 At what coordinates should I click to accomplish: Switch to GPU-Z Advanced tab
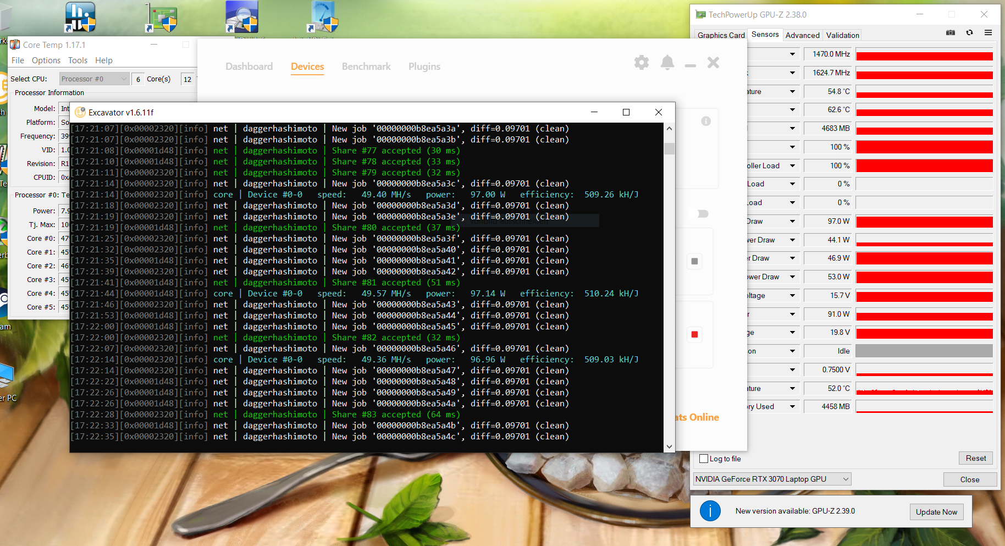pyautogui.click(x=803, y=35)
